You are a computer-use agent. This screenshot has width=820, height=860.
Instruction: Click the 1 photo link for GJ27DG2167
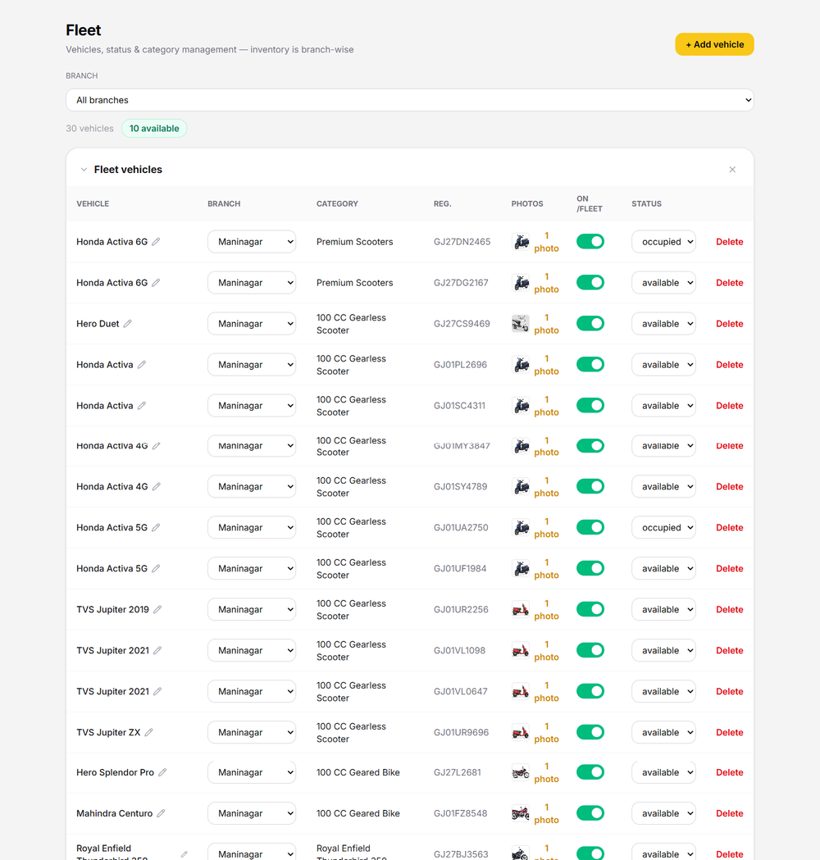click(546, 283)
